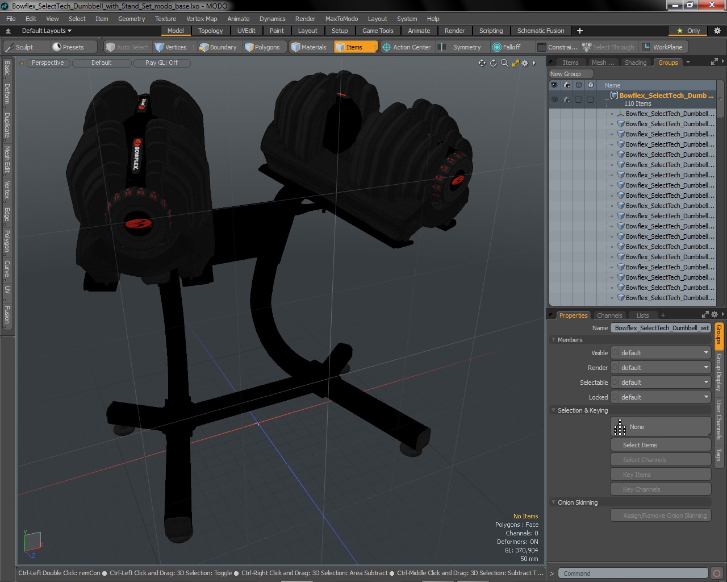The width and height of the screenshot is (727, 582).
Task: Toggle Symmetry on the toolbar
Action: click(461, 47)
